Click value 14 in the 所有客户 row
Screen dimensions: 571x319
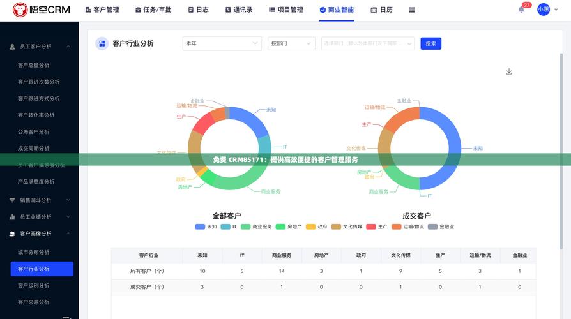click(x=282, y=271)
